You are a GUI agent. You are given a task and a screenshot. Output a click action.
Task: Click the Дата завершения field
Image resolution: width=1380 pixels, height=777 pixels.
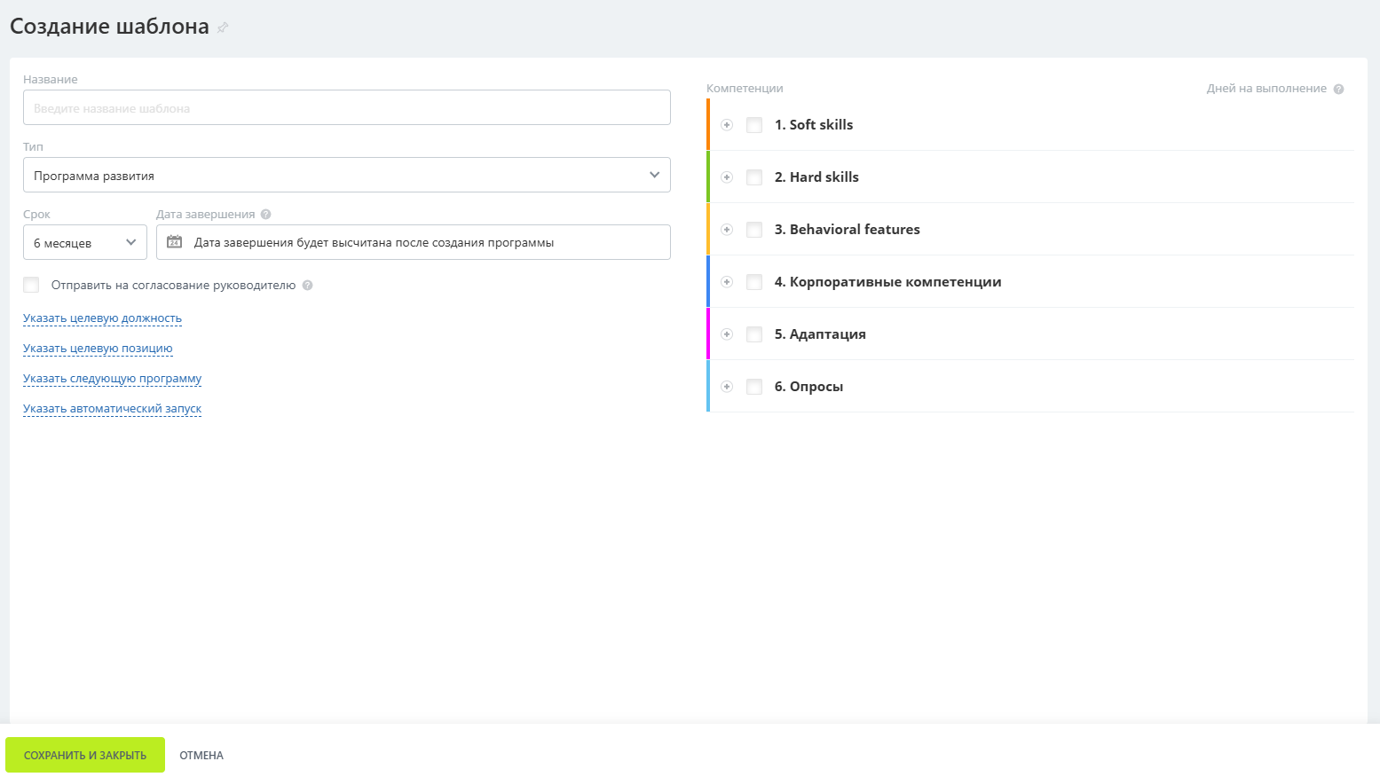point(414,242)
